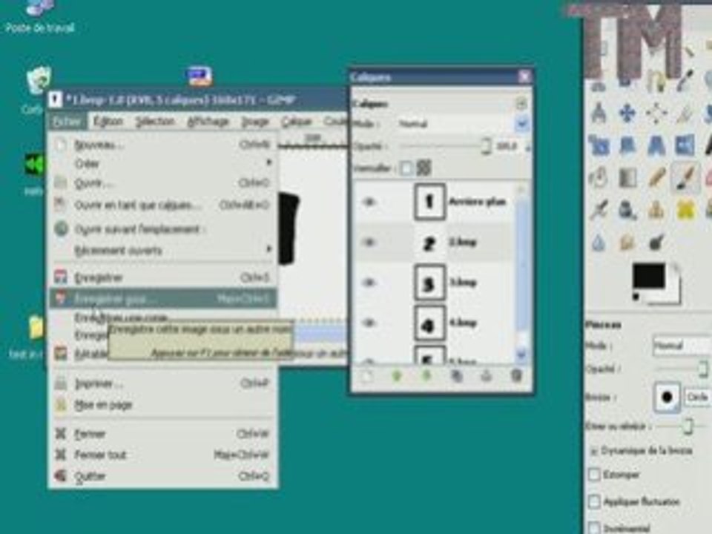Select the Scale tool
The image size is (712, 534).
click(599, 146)
